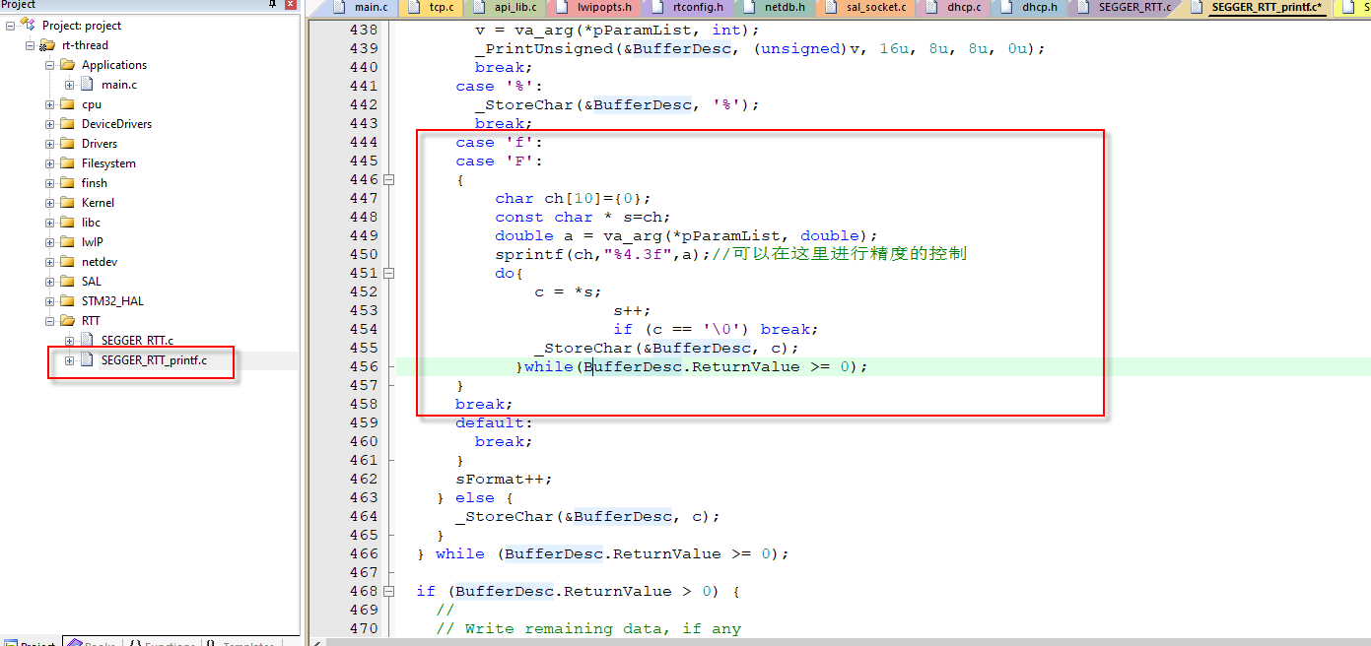Switch to the tcp.c editor tab

coord(432,8)
